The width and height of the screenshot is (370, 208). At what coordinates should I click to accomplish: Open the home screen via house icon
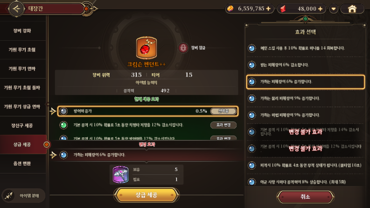point(352,9)
